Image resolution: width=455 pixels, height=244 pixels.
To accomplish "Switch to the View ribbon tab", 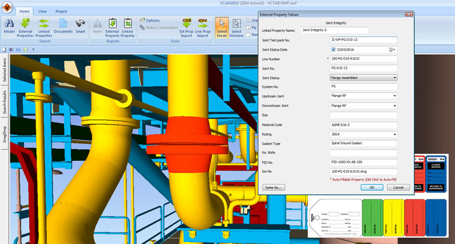I will (43, 11).
